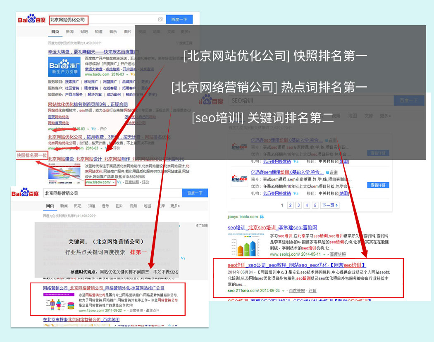The width and height of the screenshot is (434, 342).
Task: Click 百度一下 button beside 北京网站优化公司 query
Action: pyautogui.click(x=179, y=19)
